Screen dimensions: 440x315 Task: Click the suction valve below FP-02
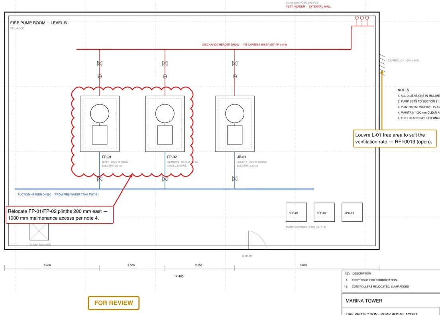165,179
